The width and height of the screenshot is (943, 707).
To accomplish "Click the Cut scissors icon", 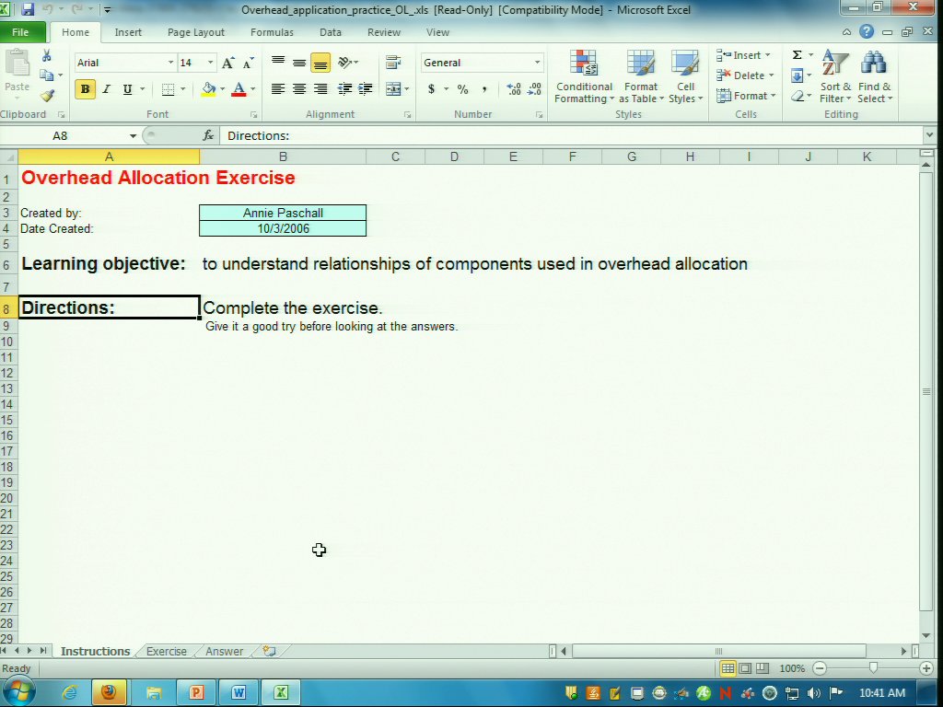I will [x=46, y=56].
